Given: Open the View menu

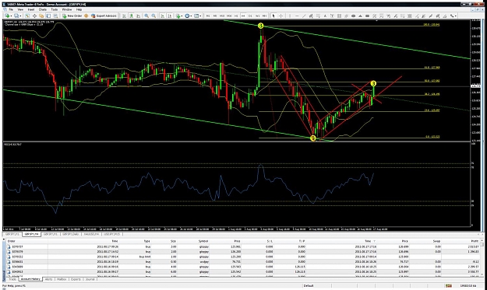Looking at the screenshot, I should pyautogui.click(x=20, y=9).
